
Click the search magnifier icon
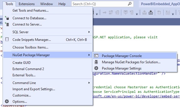coord(129,4)
